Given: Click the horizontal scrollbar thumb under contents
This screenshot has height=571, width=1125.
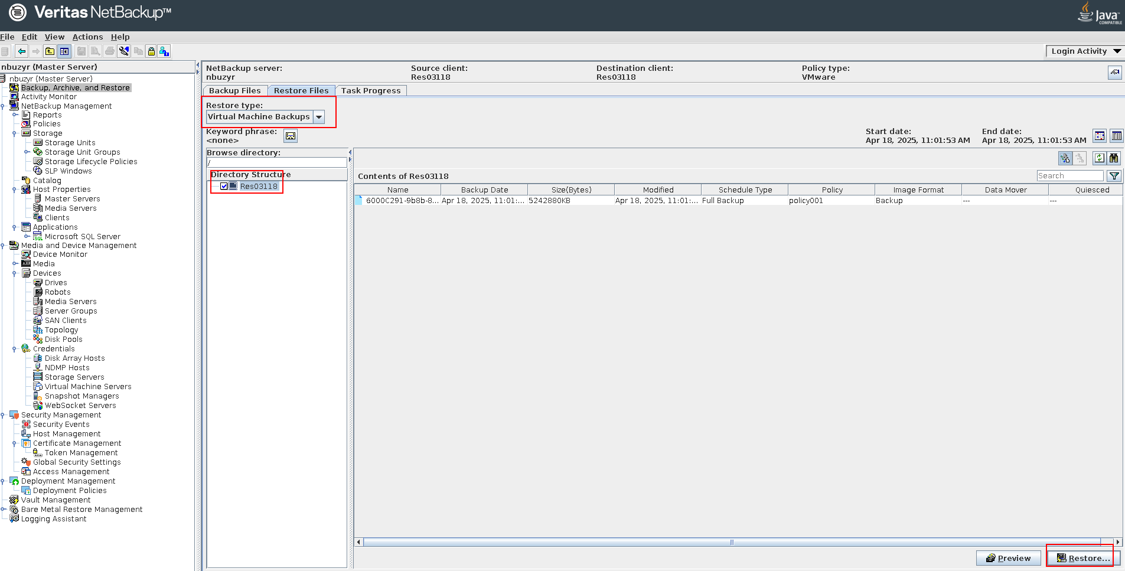Looking at the screenshot, I should point(732,542).
